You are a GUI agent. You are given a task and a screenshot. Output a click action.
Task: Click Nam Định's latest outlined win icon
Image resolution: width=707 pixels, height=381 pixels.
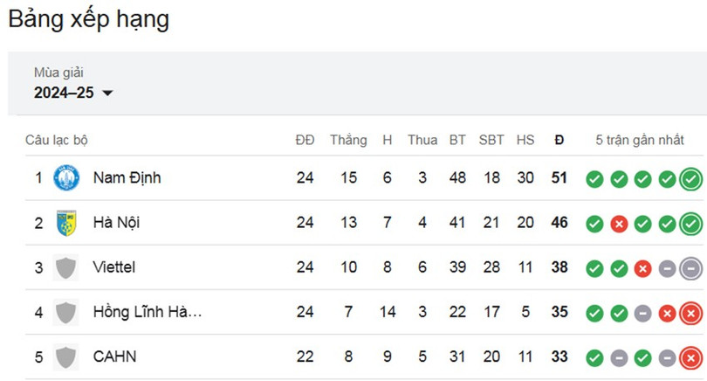[690, 179]
